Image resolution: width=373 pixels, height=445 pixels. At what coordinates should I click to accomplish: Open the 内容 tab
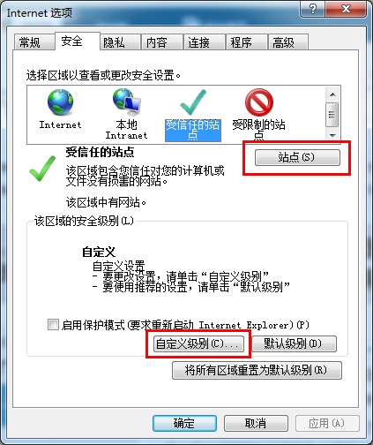156,42
